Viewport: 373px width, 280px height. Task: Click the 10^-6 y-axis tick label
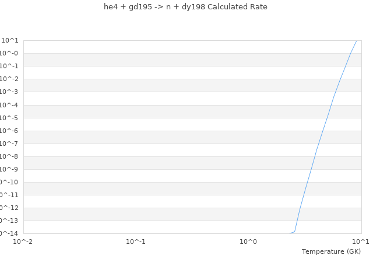10,131
